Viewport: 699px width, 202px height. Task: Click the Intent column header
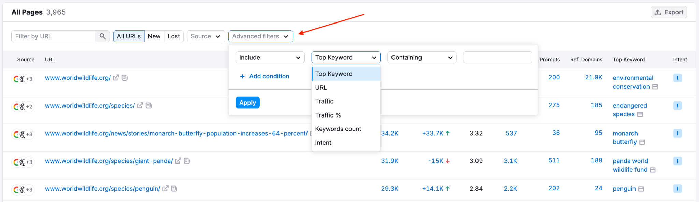(680, 60)
